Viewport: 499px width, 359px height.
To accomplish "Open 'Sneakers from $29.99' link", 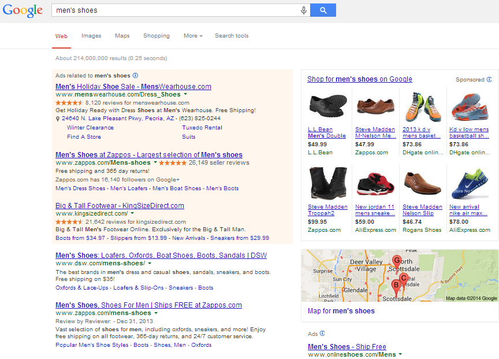I will [240, 238].
